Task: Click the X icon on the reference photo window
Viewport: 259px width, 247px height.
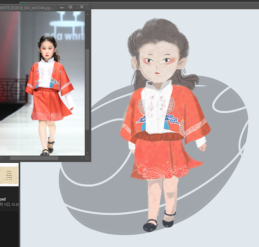Action: tap(81, 7)
